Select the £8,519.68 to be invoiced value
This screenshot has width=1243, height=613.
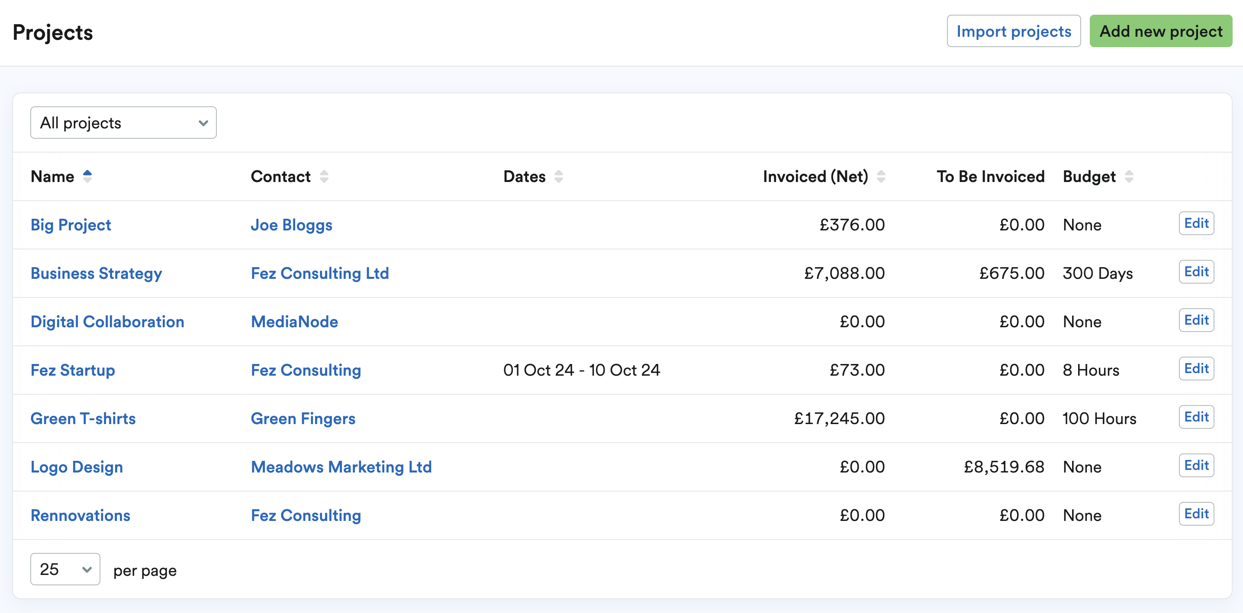1004,467
